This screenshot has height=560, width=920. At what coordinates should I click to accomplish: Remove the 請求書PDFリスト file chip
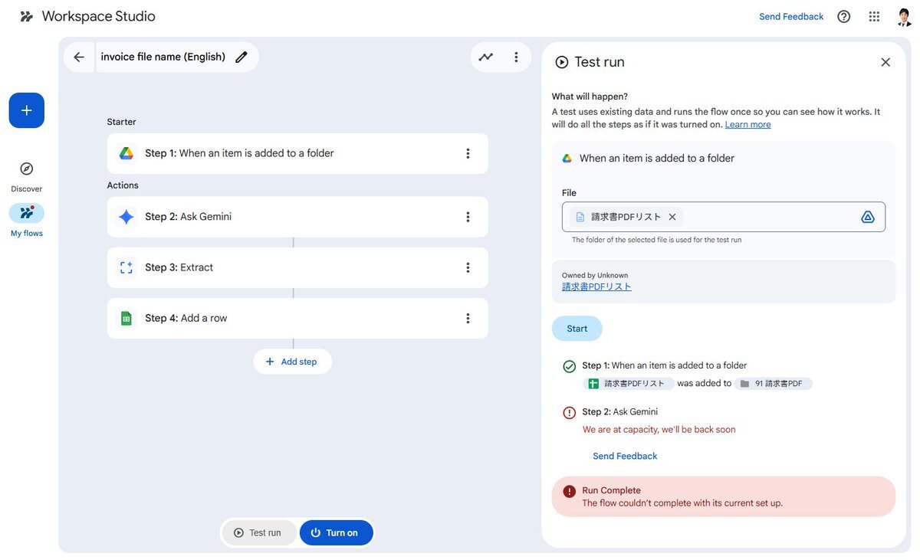672,217
